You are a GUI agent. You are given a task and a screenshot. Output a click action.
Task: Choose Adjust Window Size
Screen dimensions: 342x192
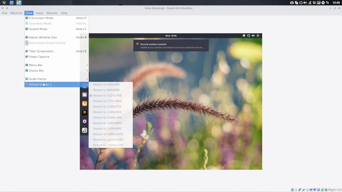click(x=56, y=37)
